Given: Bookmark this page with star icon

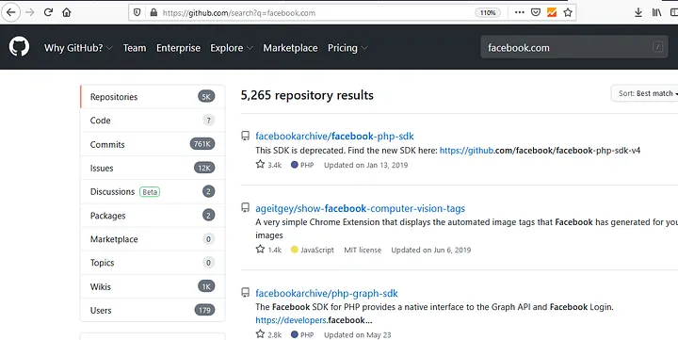Looking at the screenshot, I should tap(568, 12).
